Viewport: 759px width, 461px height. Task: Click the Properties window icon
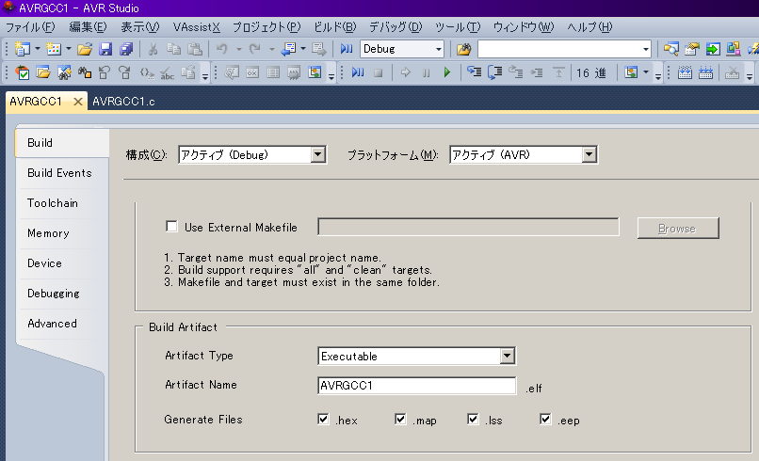pyautogui.click(x=692, y=49)
